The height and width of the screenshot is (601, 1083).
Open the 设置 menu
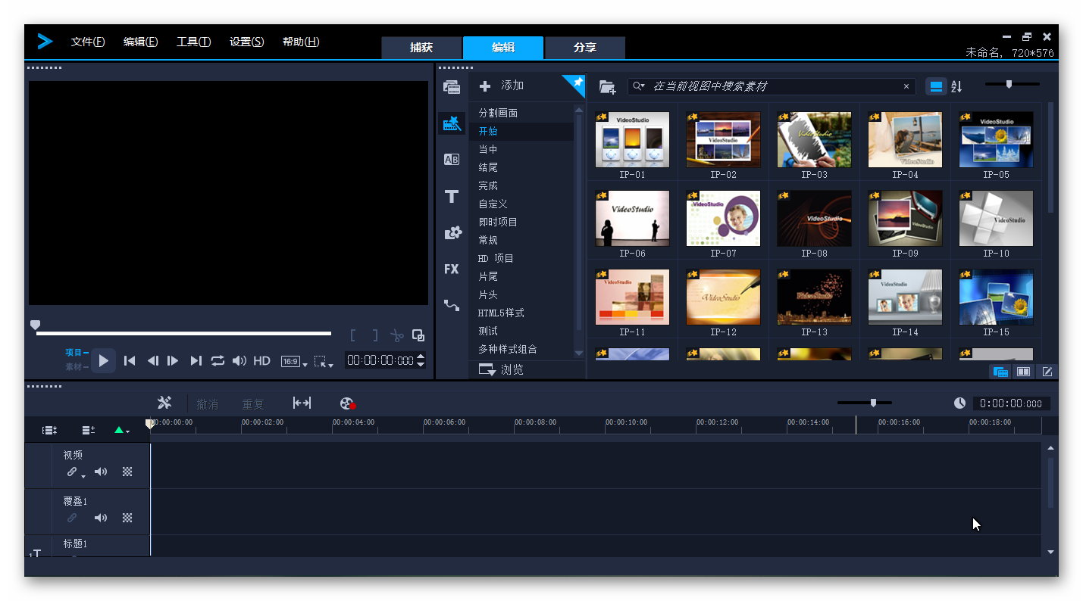pos(247,42)
